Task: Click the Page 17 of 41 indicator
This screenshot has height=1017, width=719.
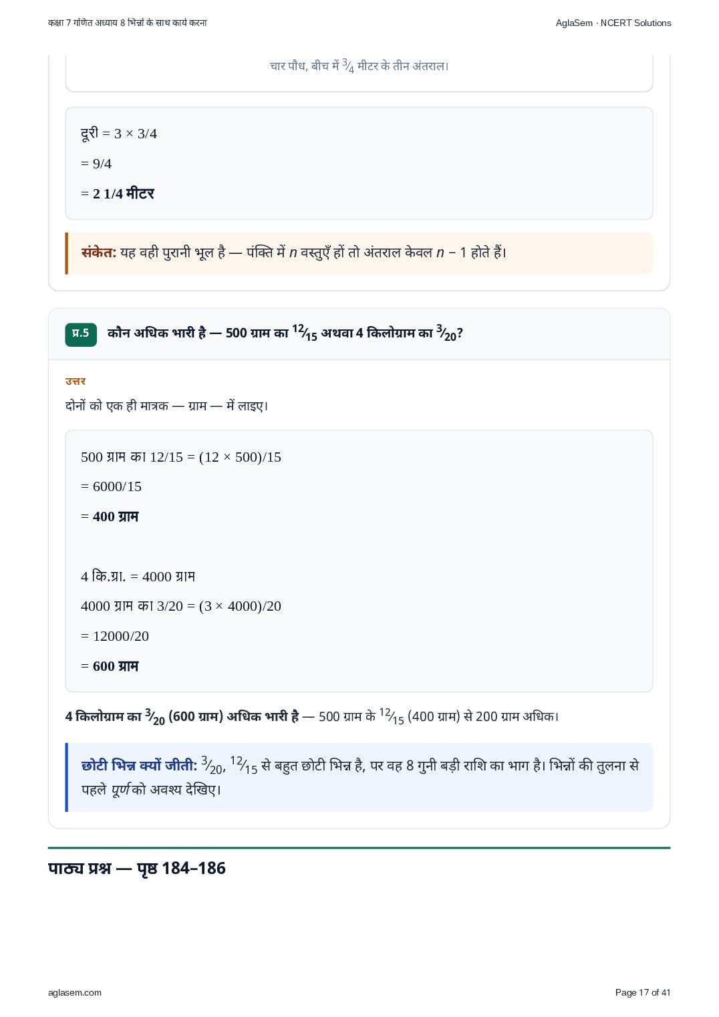Action: click(643, 992)
